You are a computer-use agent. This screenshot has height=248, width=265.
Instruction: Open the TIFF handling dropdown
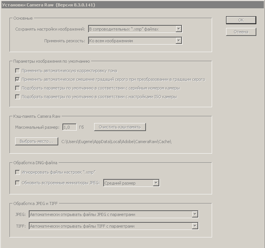(113, 226)
